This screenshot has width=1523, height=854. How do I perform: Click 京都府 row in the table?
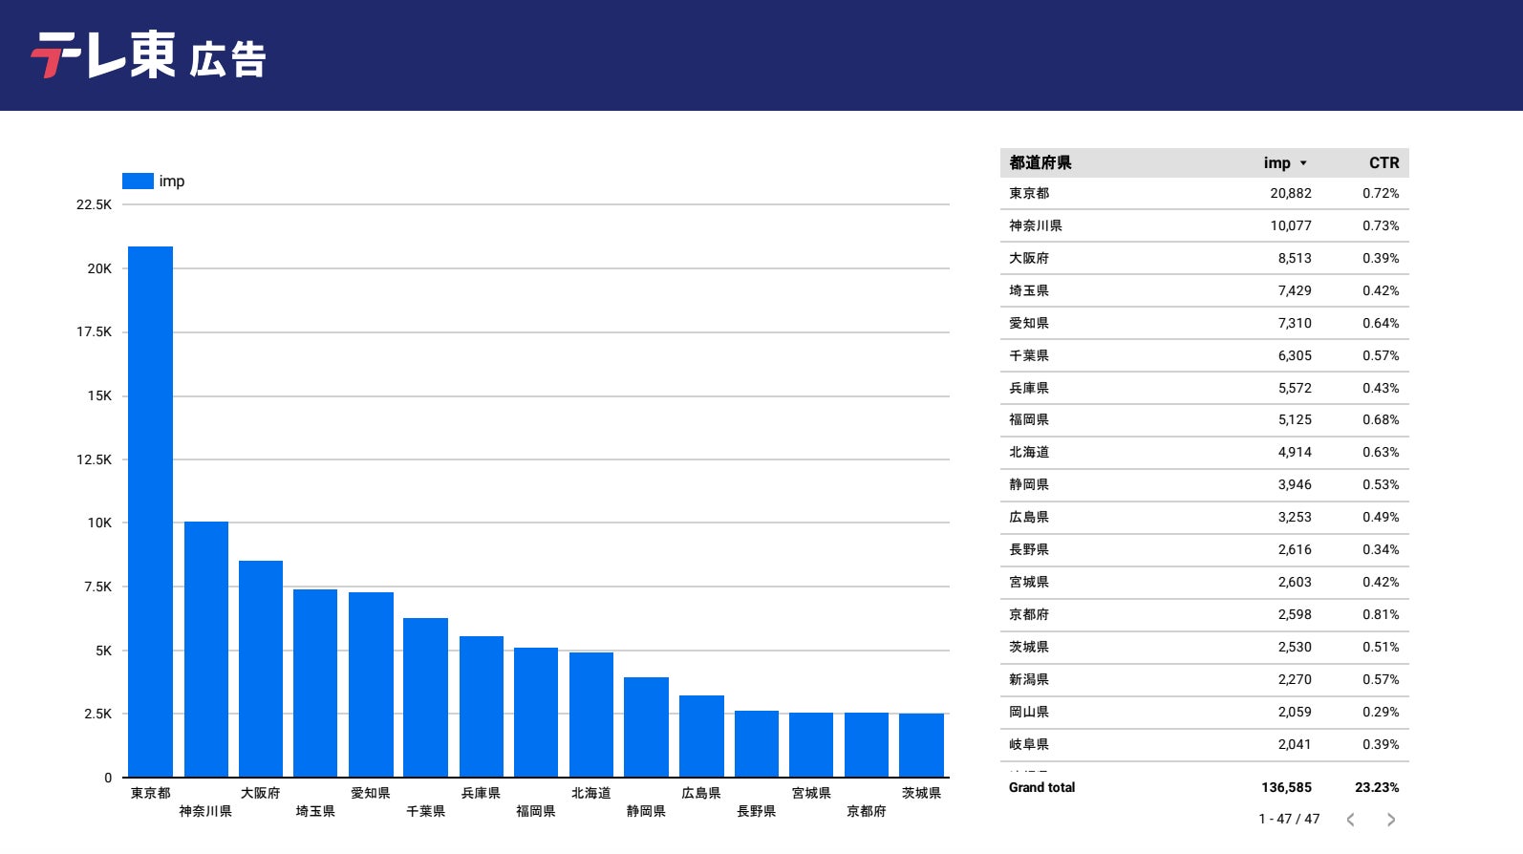pyautogui.click(x=1204, y=614)
